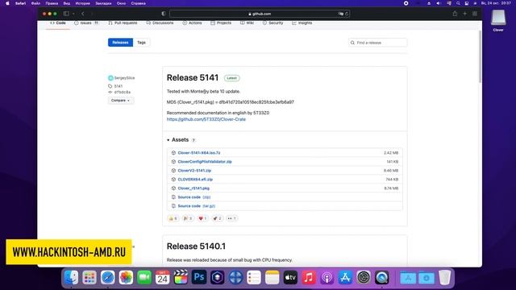Open the Вид menu

click(66, 3)
